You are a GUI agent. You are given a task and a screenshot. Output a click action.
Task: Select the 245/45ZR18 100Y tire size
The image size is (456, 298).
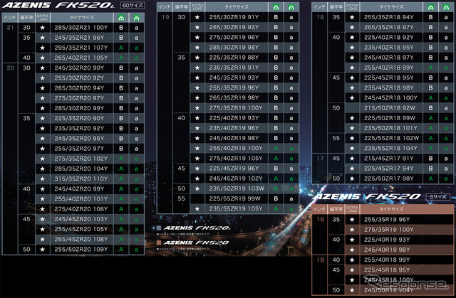pyautogui.click(x=390, y=97)
